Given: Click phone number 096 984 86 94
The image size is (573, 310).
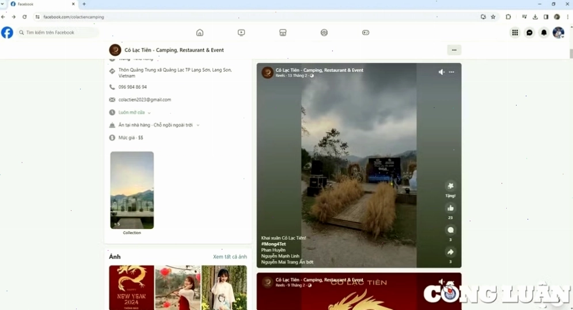Looking at the screenshot, I should 132,87.
